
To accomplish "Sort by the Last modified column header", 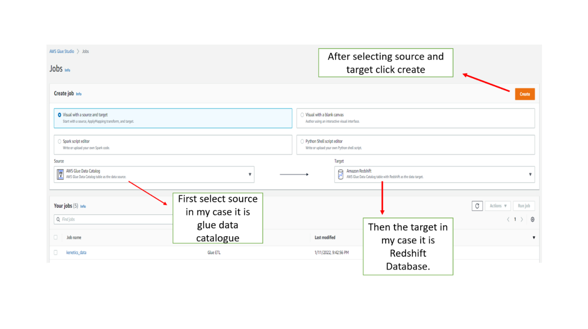I will [x=325, y=238].
